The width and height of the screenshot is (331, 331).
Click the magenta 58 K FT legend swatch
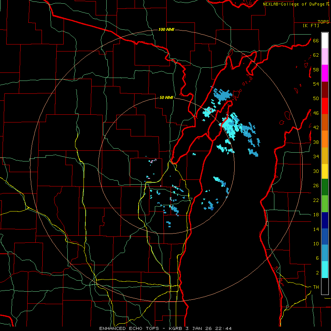click(x=325, y=73)
